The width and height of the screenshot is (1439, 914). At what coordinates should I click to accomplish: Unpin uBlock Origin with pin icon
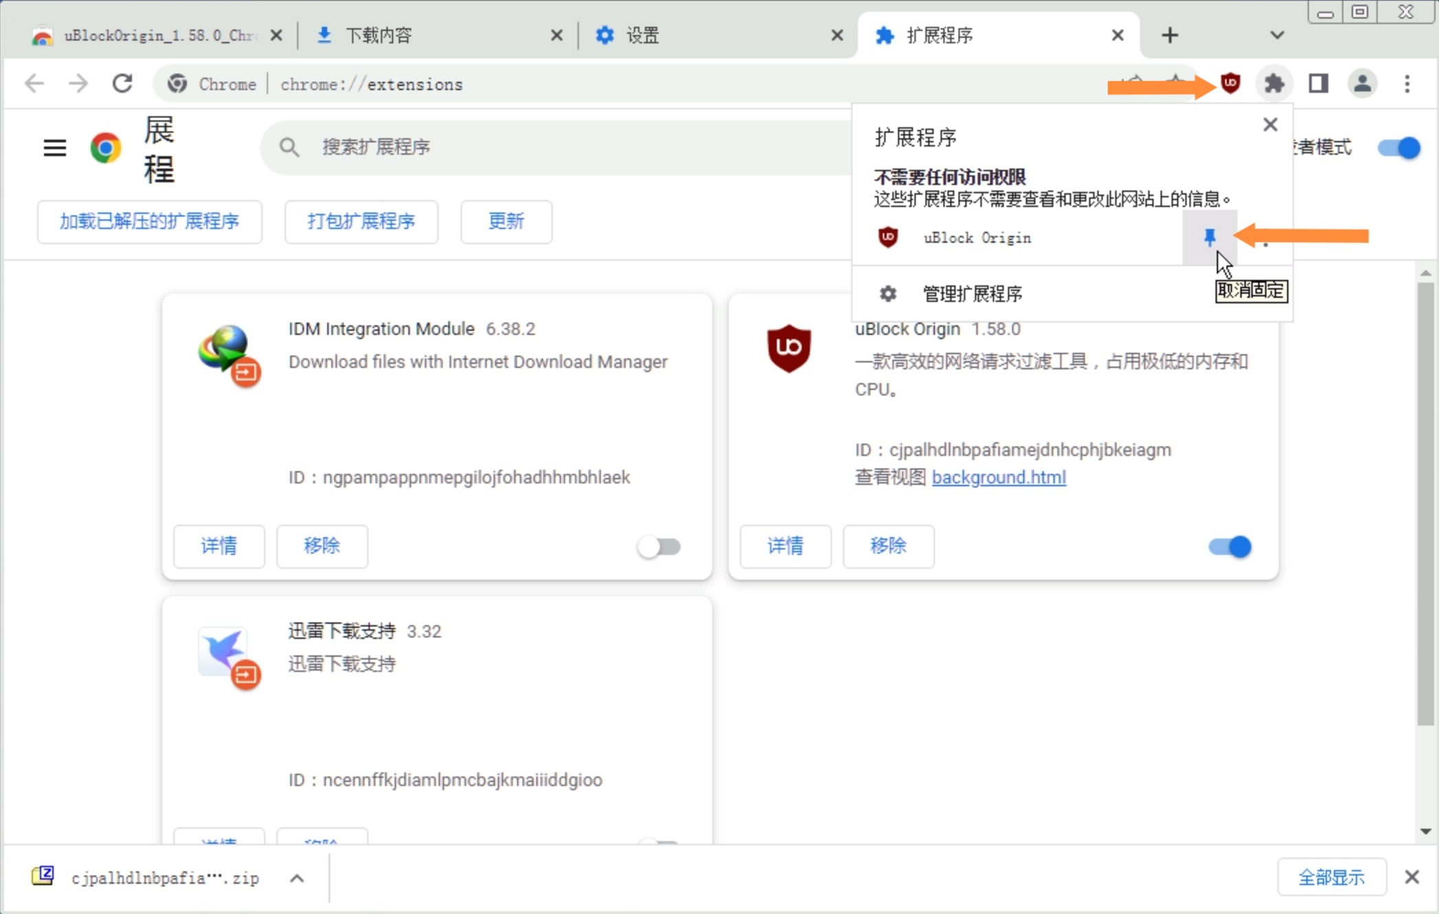pos(1209,238)
